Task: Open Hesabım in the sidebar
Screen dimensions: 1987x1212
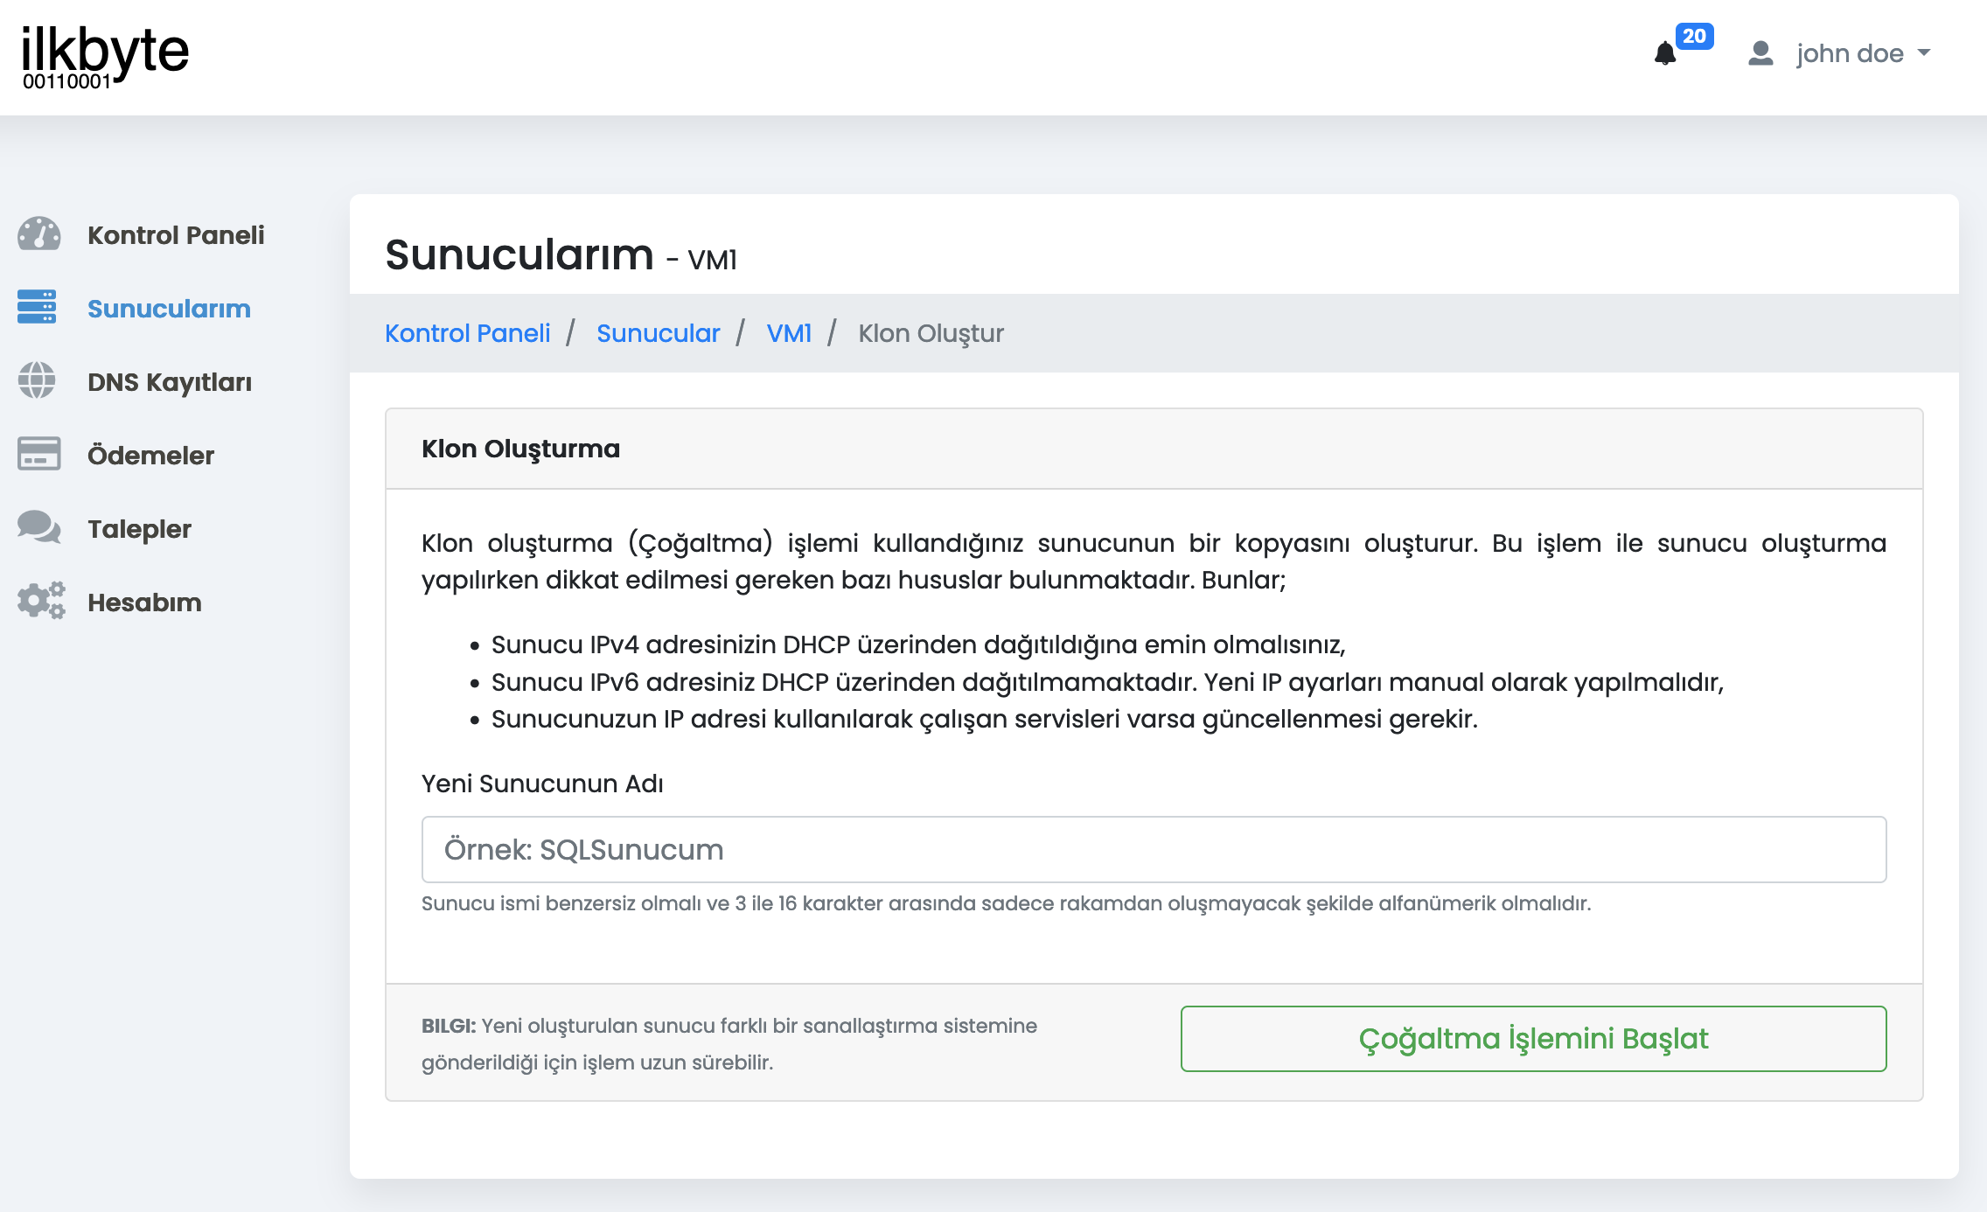Action: point(144,603)
